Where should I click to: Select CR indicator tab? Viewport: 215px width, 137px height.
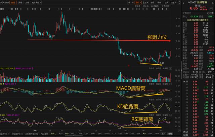pyautogui.click(x=132, y=134)
